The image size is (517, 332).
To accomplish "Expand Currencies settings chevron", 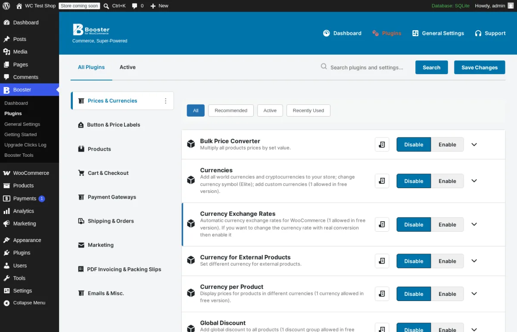I will pos(474,181).
